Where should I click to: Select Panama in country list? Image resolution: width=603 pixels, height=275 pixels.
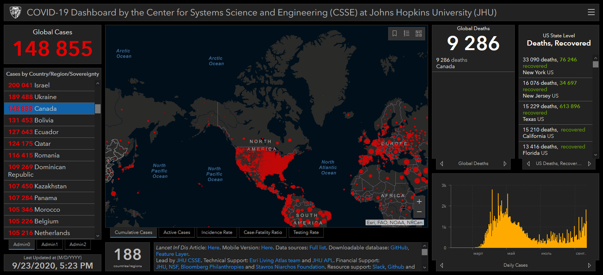tap(49, 198)
